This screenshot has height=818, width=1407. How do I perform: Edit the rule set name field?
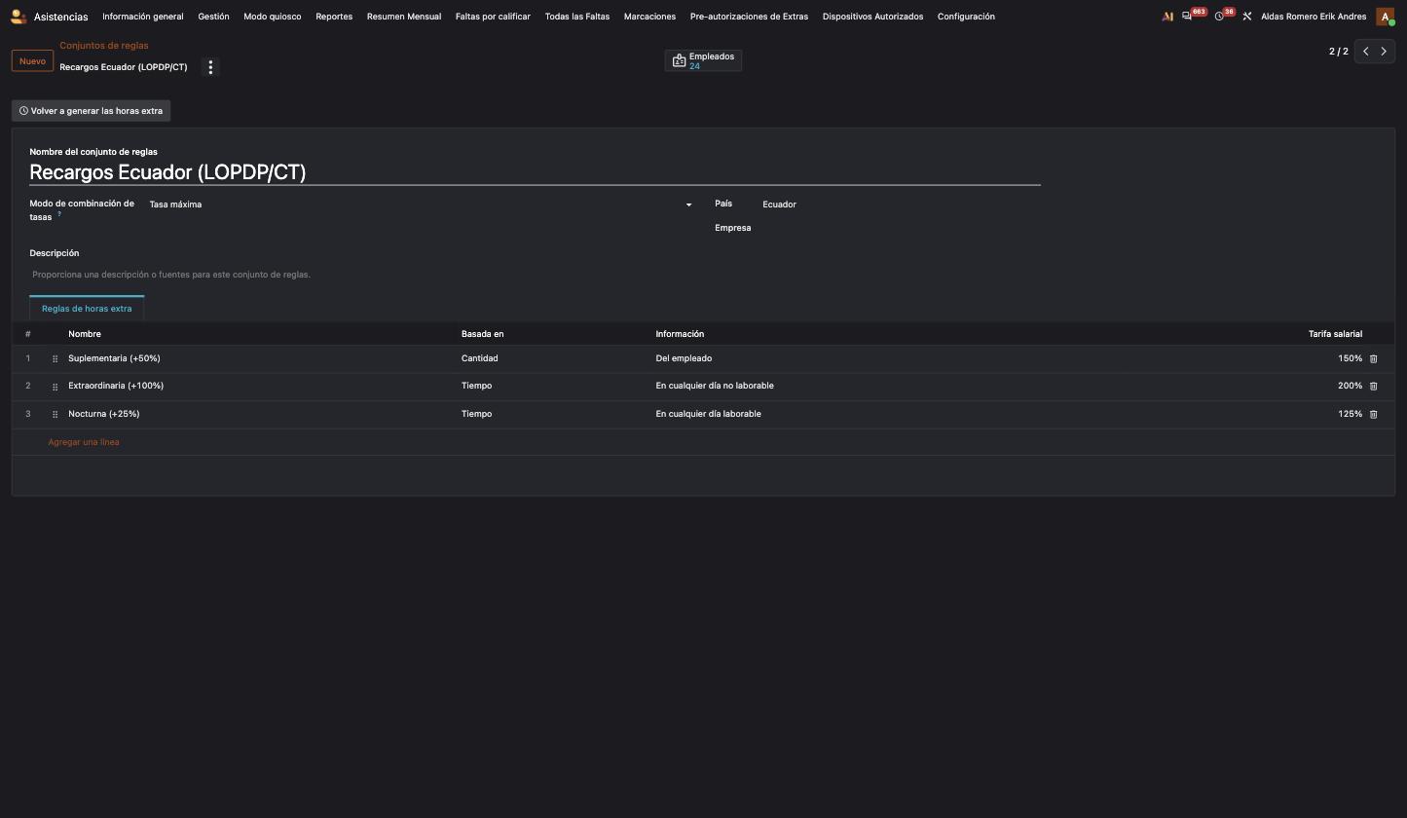pyautogui.click(x=535, y=172)
